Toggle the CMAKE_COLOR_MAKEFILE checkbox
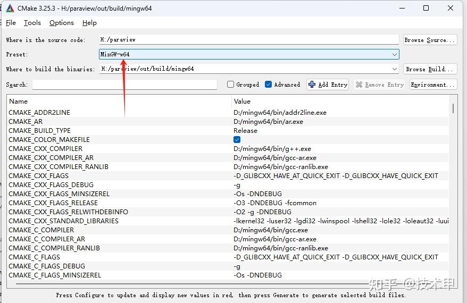467x303 pixels. 237,140
